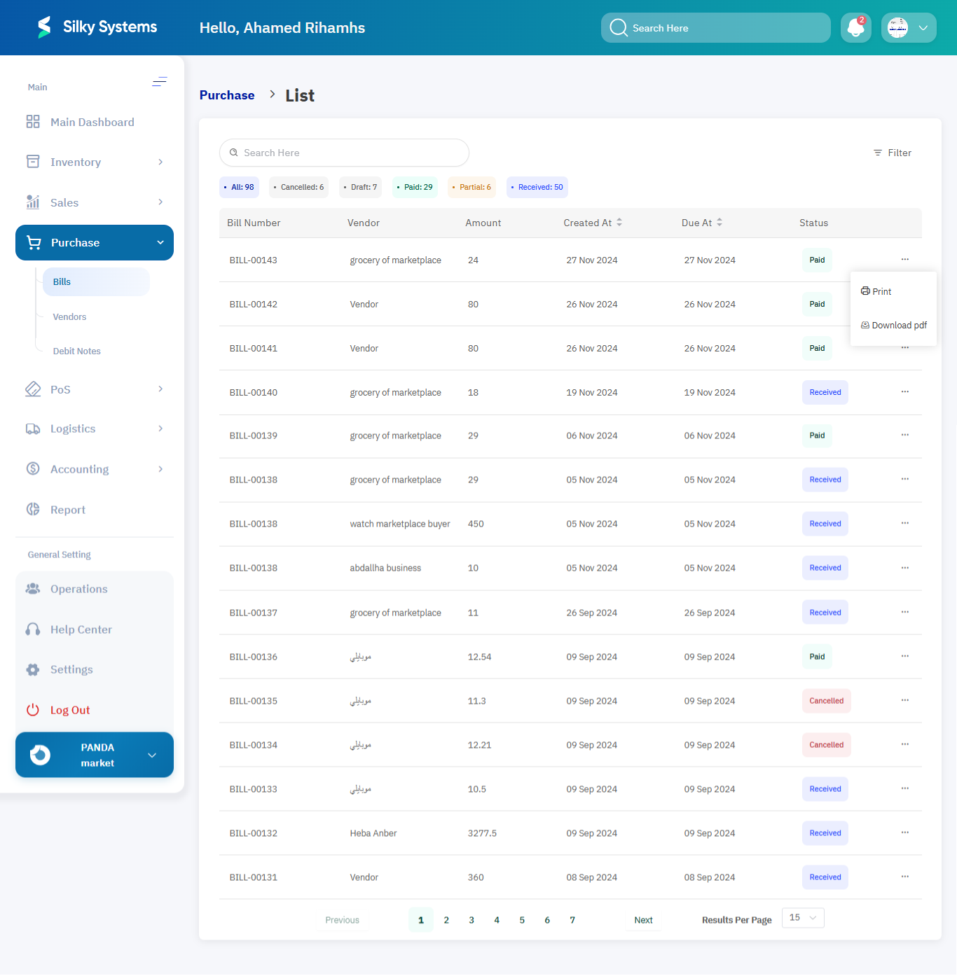Click the Report sidebar icon
957x976 pixels.
click(33, 510)
